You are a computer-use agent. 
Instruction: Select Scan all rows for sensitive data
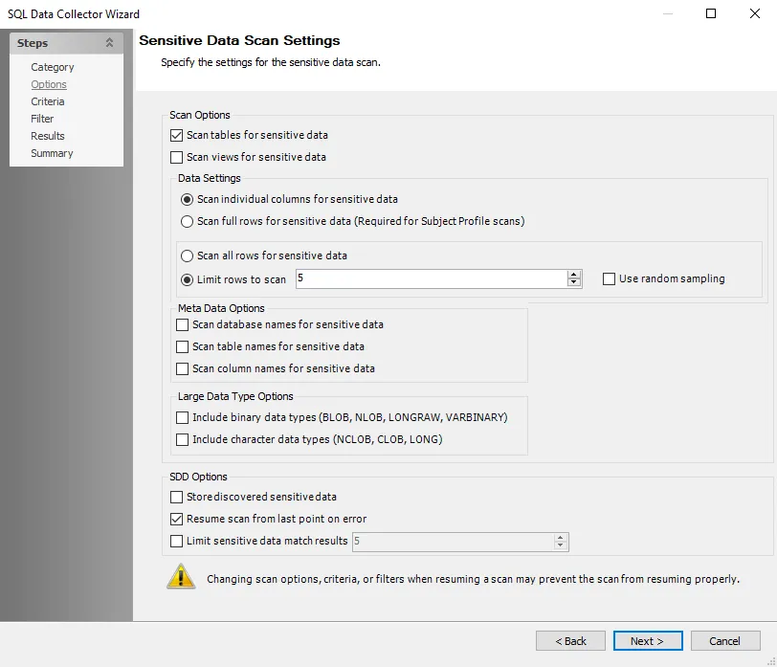point(187,256)
